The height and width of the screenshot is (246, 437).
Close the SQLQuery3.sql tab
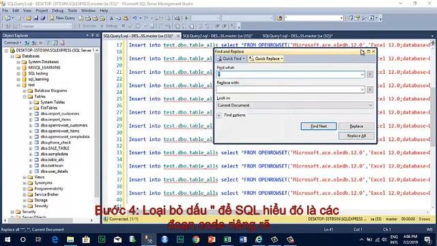(178, 36)
